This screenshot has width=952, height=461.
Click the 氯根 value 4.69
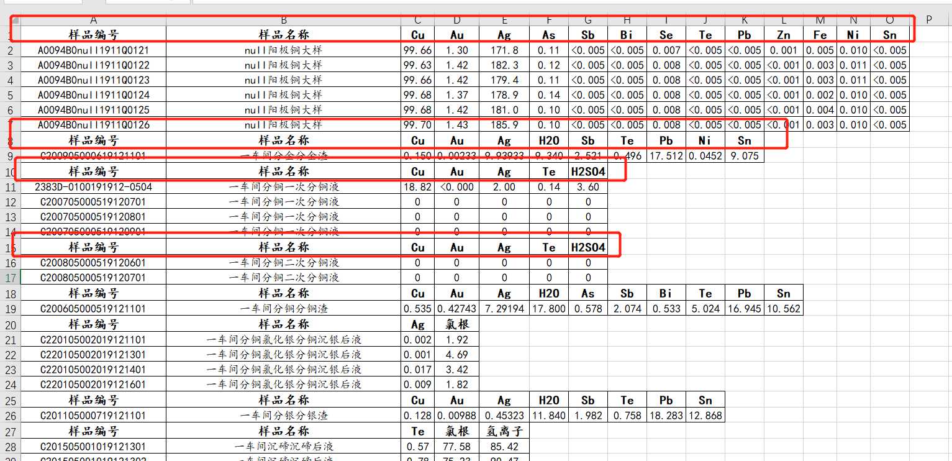tap(457, 355)
